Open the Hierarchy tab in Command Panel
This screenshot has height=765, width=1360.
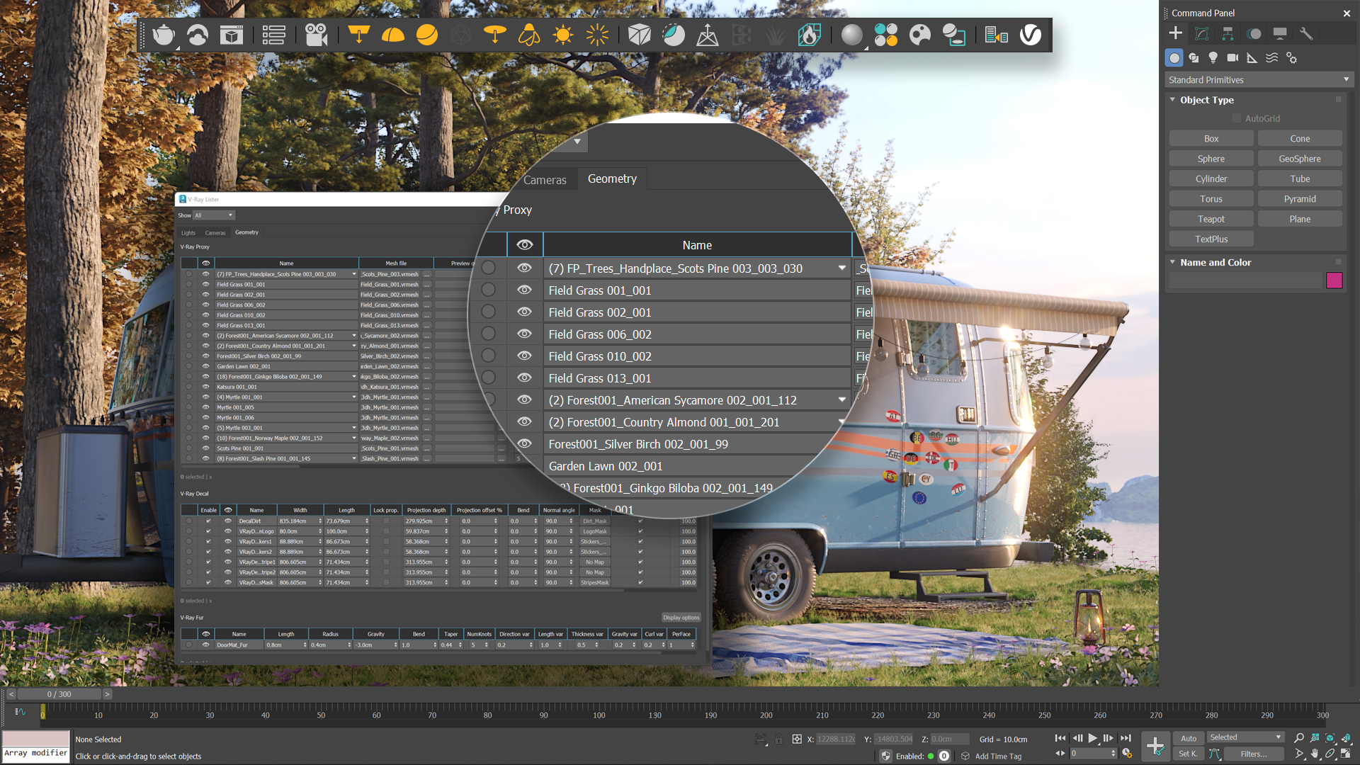click(1228, 33)
